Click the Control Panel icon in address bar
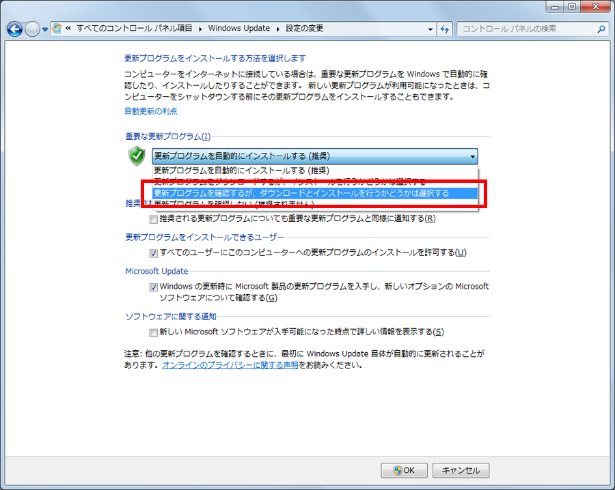Image resolution: width=615 pixels, height=490 pixels. [x=57, y=28]
